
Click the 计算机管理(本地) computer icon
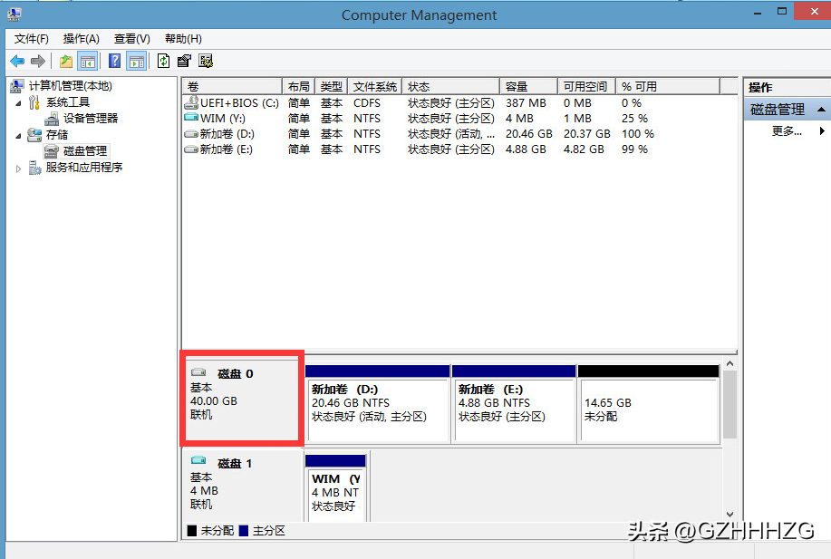17,86
